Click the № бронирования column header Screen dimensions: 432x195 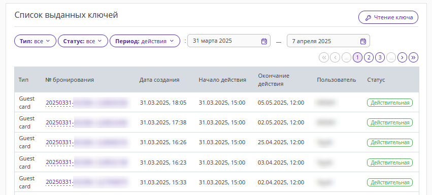point(70,80)
